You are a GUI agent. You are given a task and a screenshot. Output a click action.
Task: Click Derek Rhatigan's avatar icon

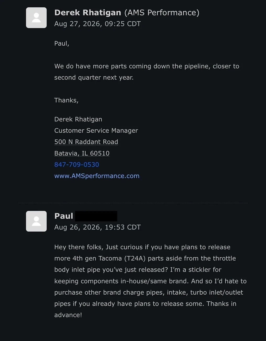pyautogui.click(x=36, y=18)
